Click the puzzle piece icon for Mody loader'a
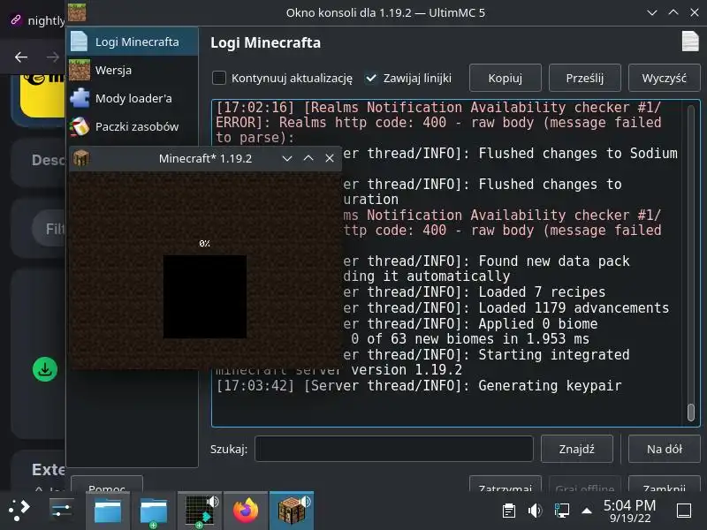The image size is (707, 530). [x=80, y=98]
